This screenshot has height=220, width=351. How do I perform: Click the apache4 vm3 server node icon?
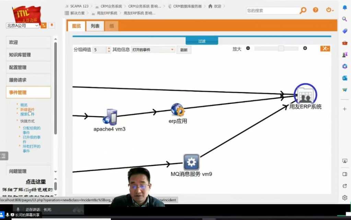click(110, 117)
